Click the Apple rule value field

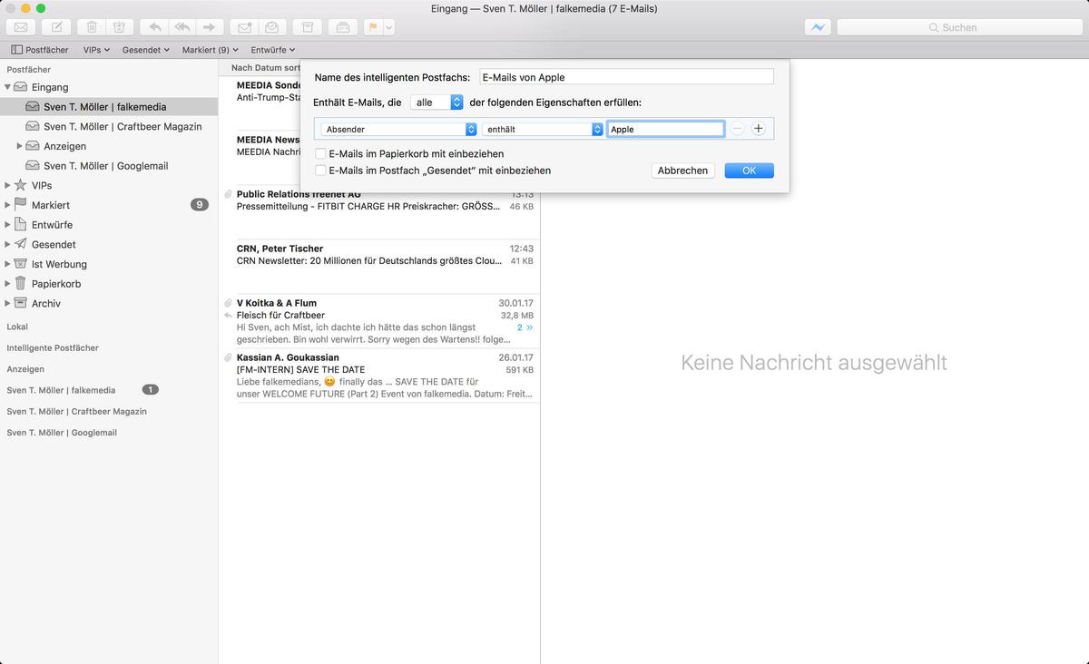[x=666, y=130]
